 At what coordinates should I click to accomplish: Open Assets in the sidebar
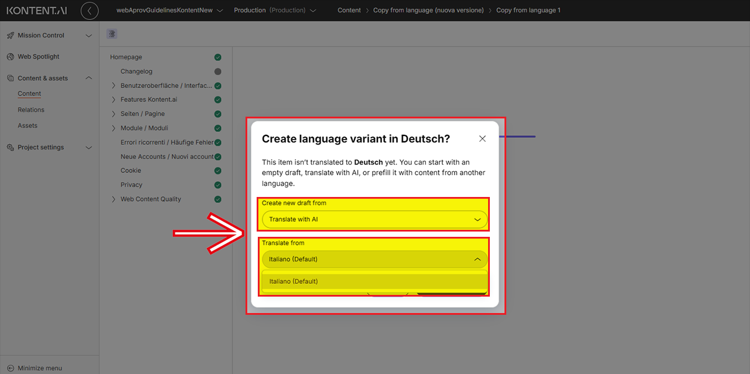[28, 125]
